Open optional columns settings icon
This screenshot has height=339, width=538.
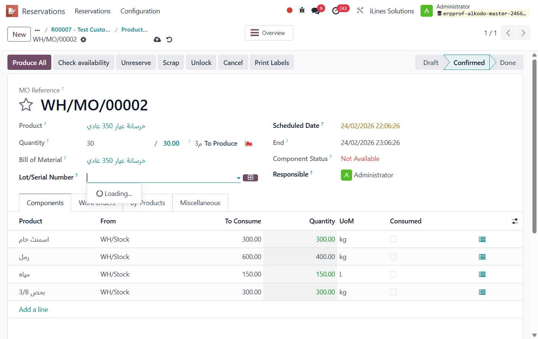(515, 221)
